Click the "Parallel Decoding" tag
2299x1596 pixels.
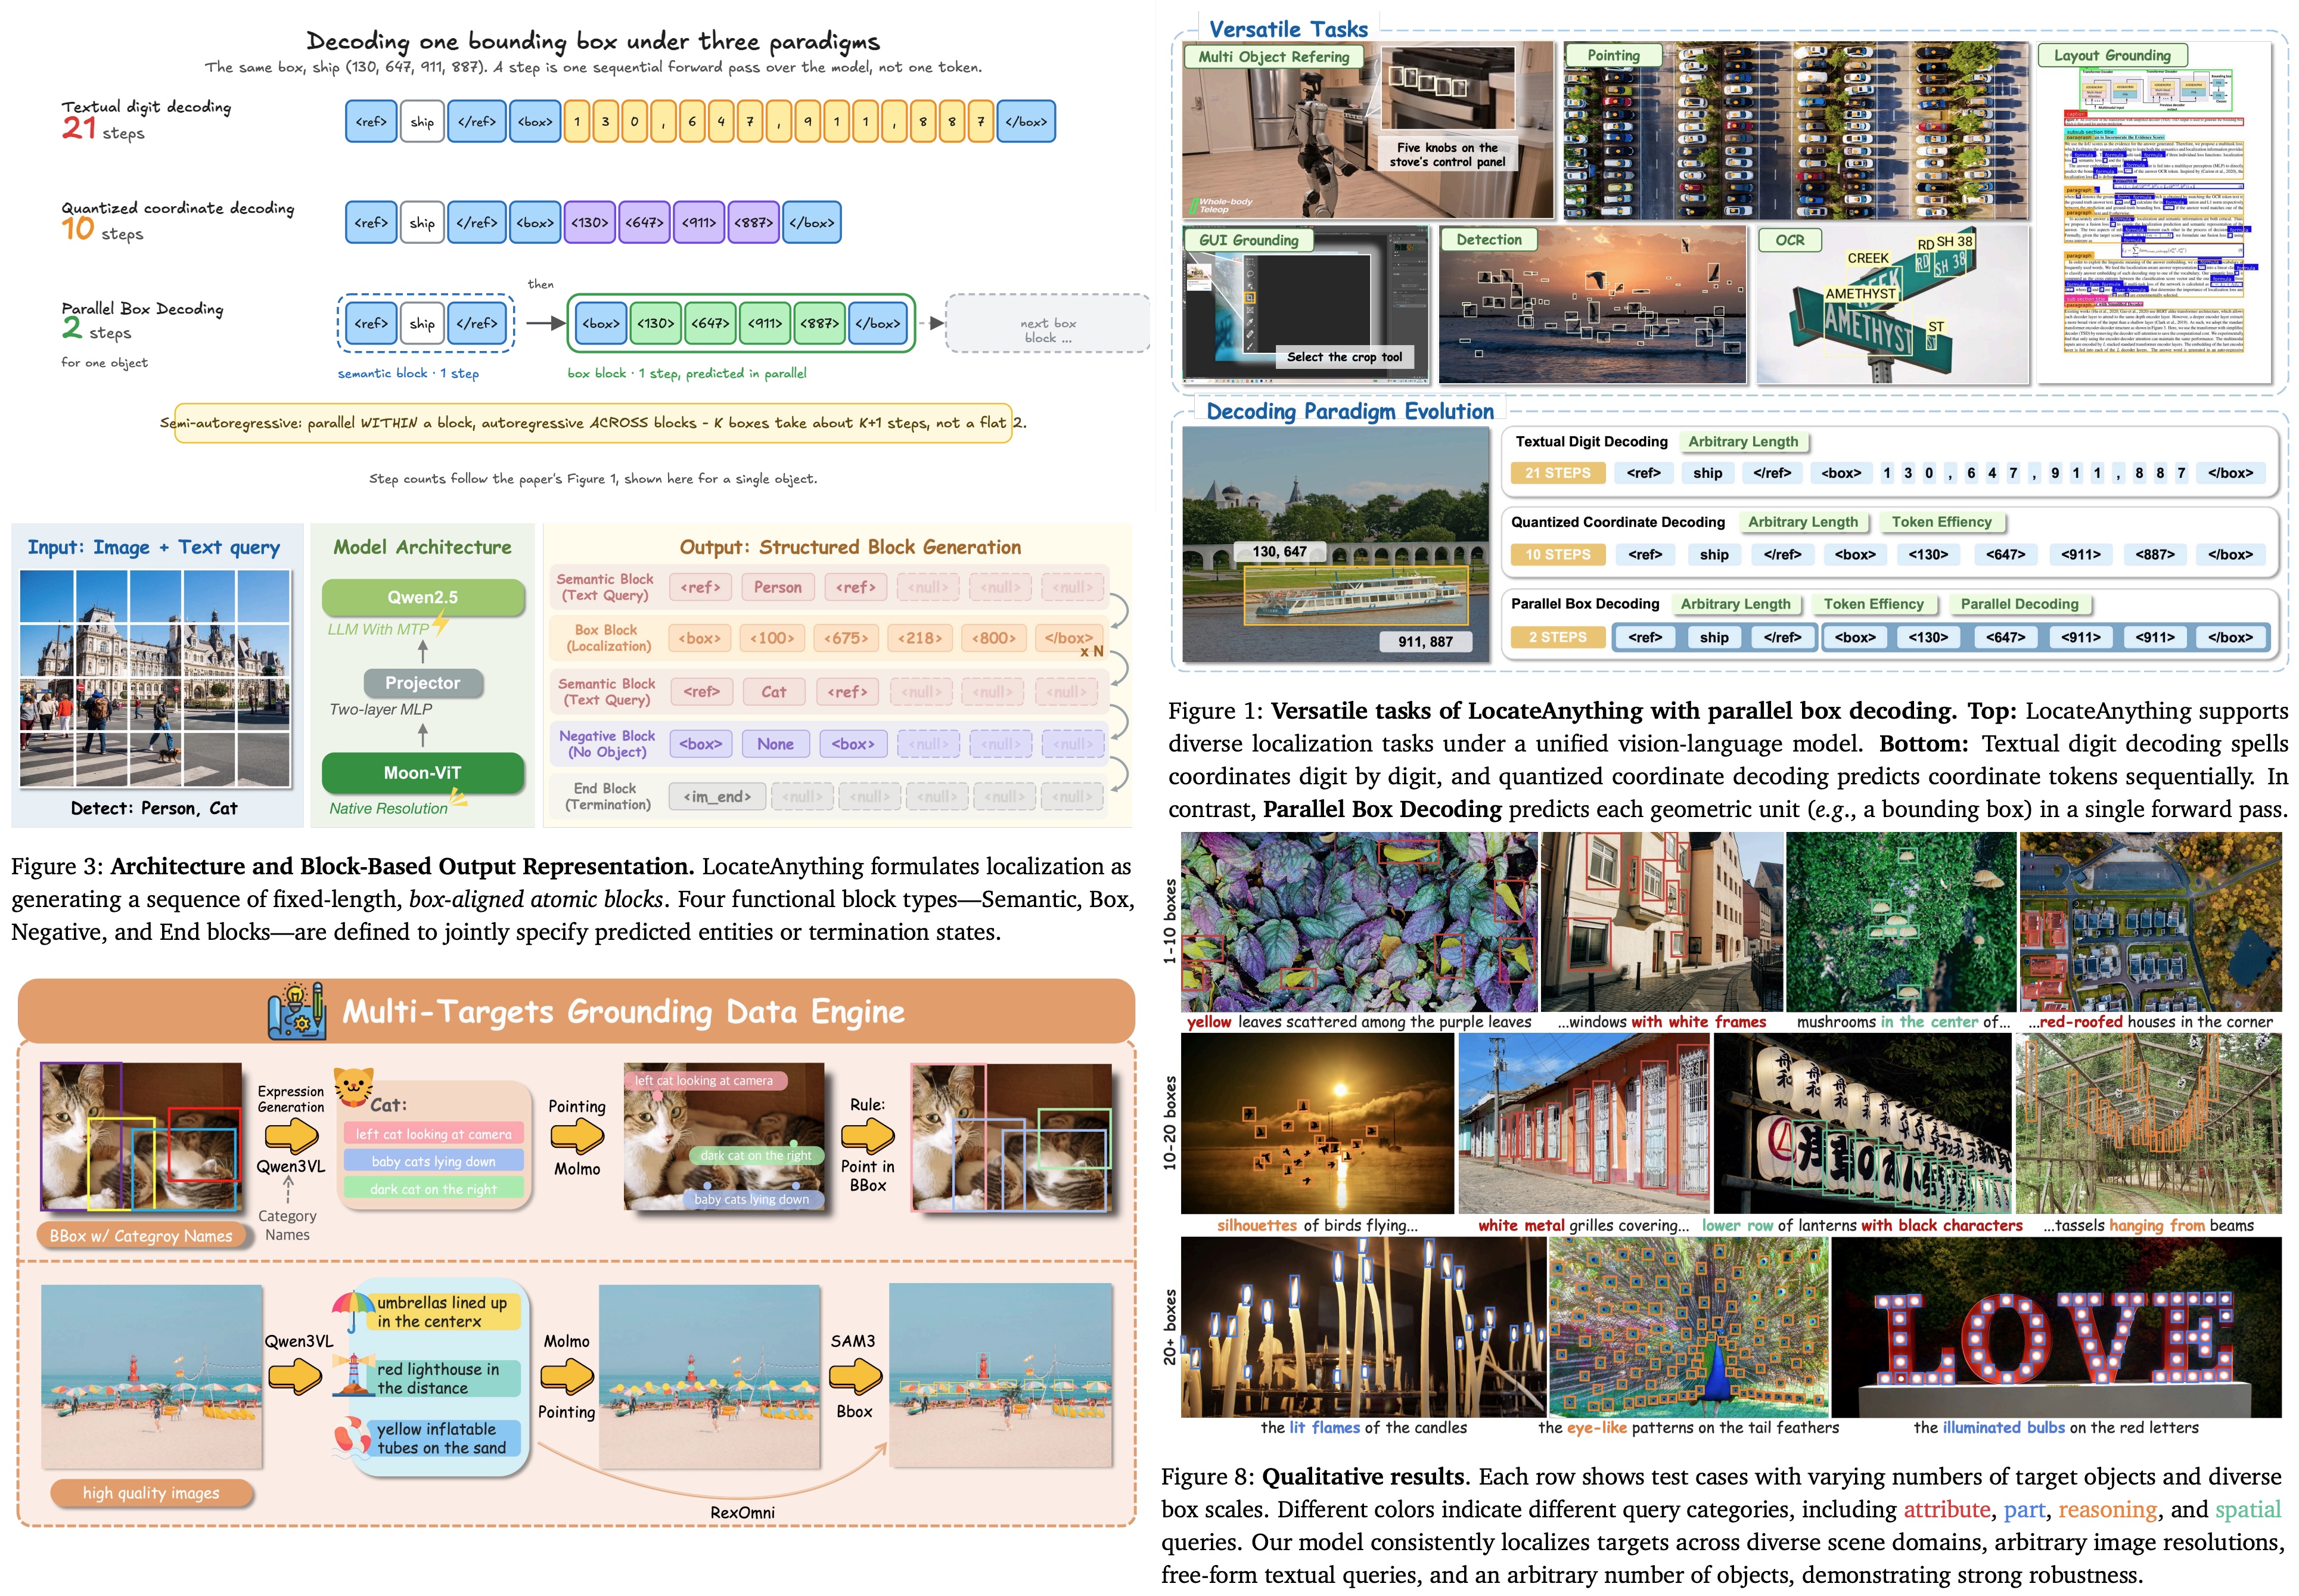point(2019,604)
